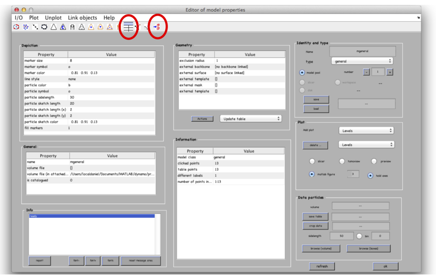Click the black diagonal dotted line icon

pos(35,27)
